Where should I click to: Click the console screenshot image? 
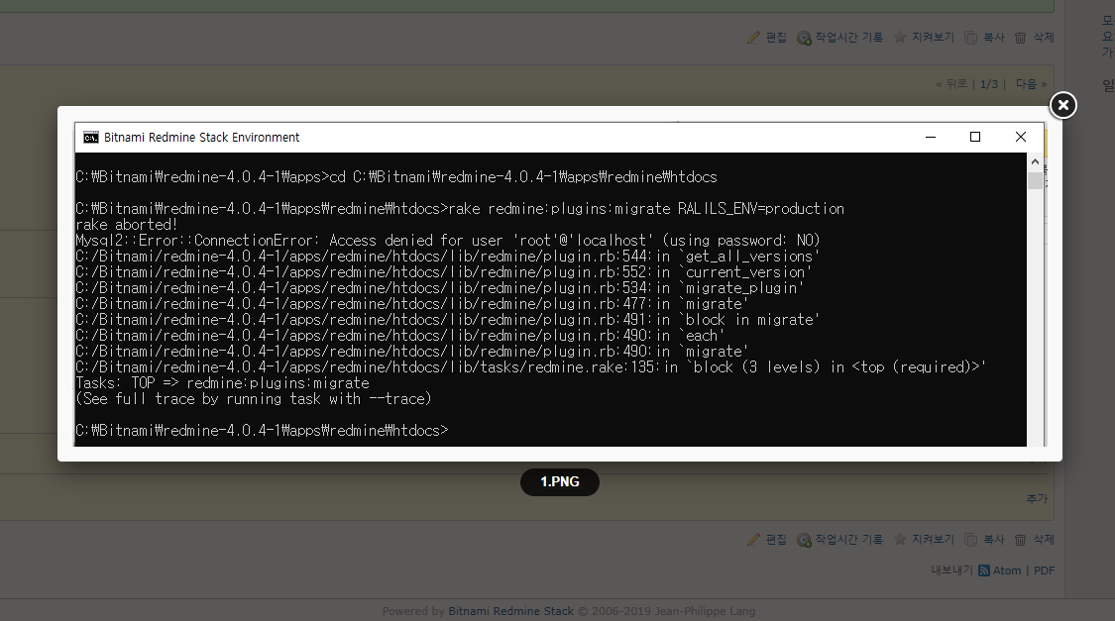[560, 284]
